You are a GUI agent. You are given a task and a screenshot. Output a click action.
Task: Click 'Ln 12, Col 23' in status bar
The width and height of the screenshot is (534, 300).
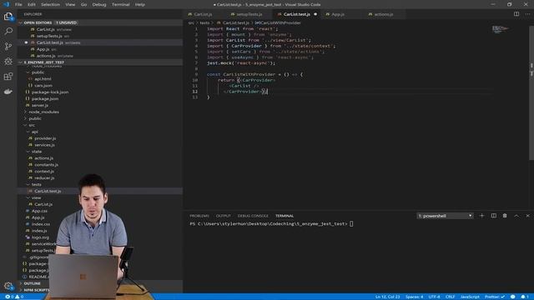pyautogui.click(x=387, y=297)
